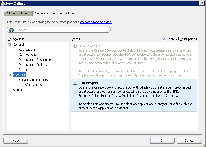This screenshot has height=147, width=206.
Task: Select the Applications category
Action: (27, 50)
